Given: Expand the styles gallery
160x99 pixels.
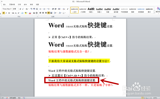Looking at the screenshot, I should (154, 12).
